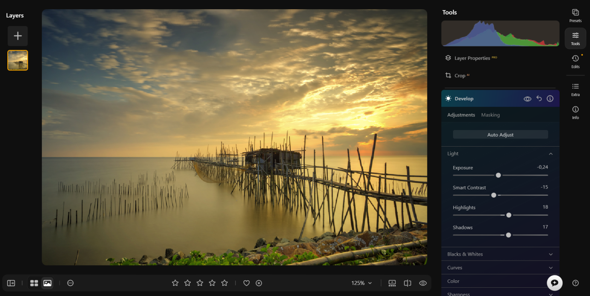This screenshot has width=590, height=296.
Task: Show Develop tool info
Action: click(550, 98)
